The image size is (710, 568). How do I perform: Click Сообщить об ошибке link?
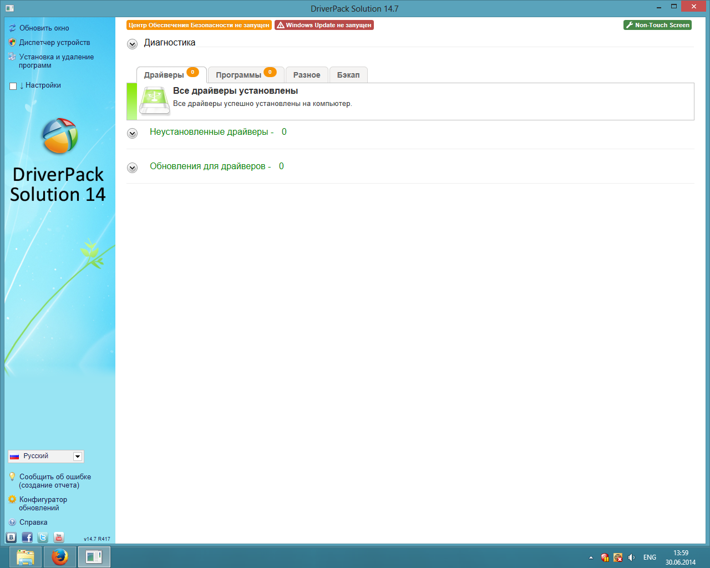(x=55, y=481)
